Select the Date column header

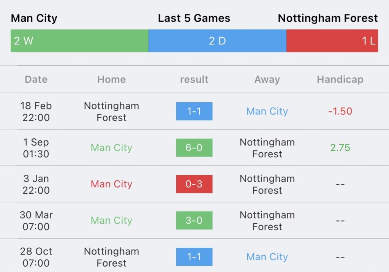pos(36,79)
